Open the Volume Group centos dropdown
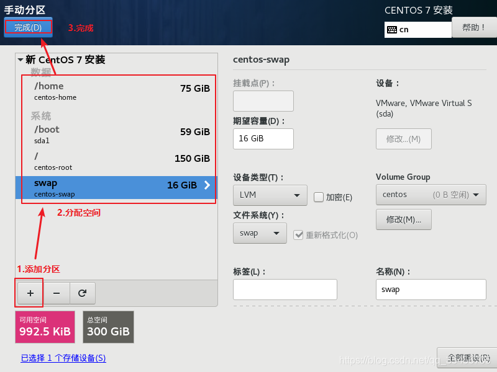 click(431, 195)
